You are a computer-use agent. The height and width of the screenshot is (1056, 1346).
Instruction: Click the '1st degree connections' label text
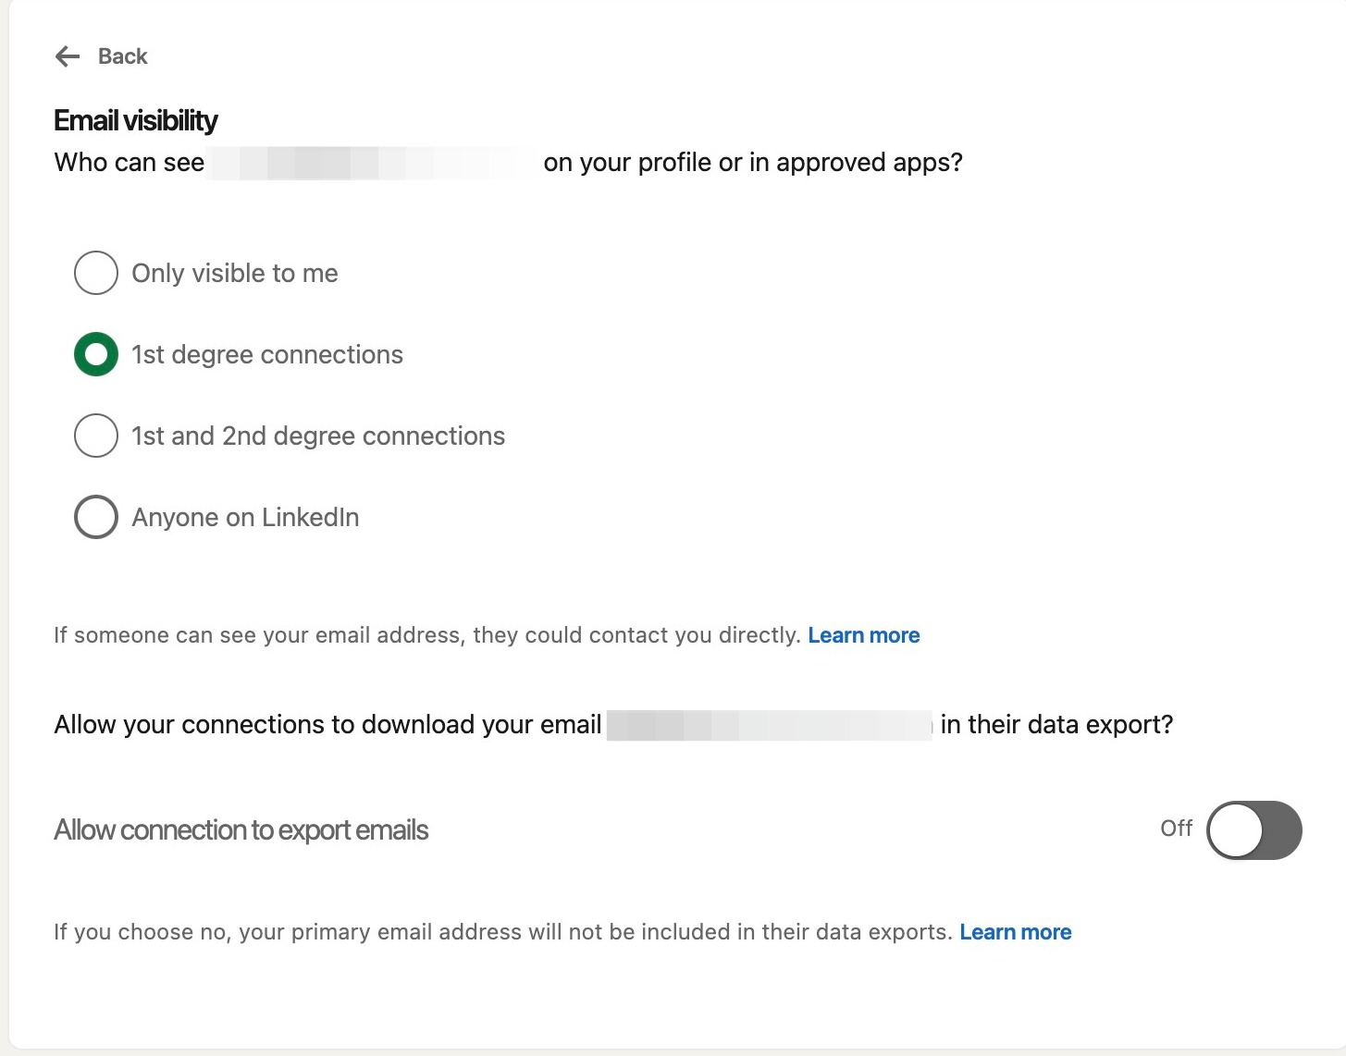coord(267,355)
